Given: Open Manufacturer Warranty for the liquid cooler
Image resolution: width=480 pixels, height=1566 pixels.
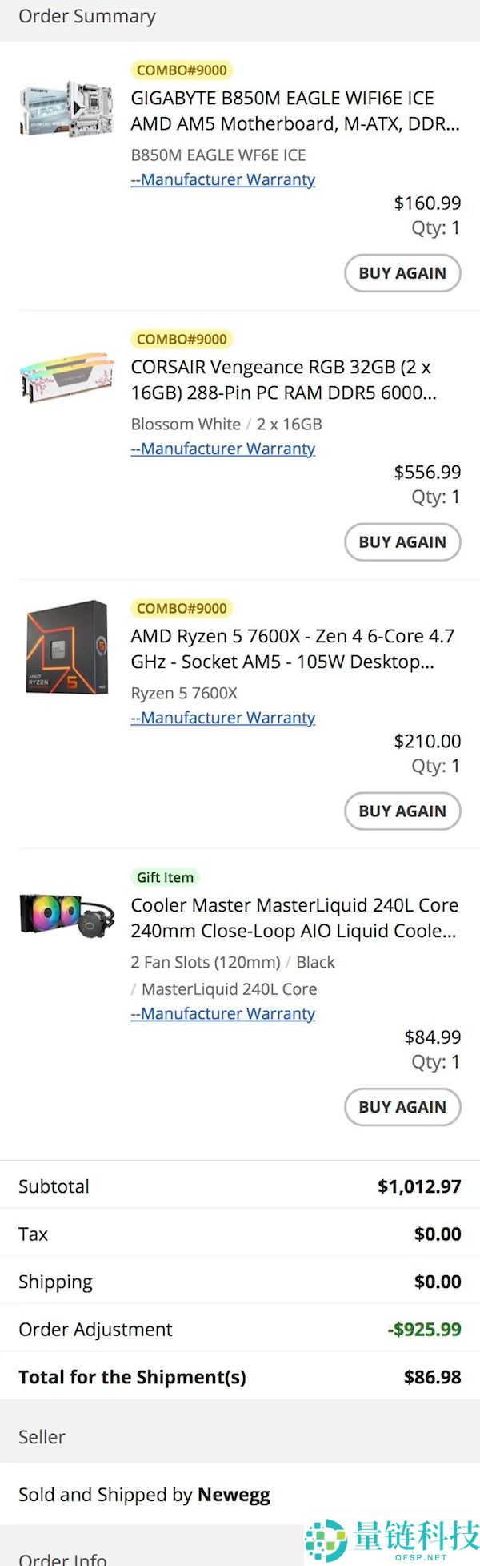Looking at the screenshot, I should [x=222, y=1013].
